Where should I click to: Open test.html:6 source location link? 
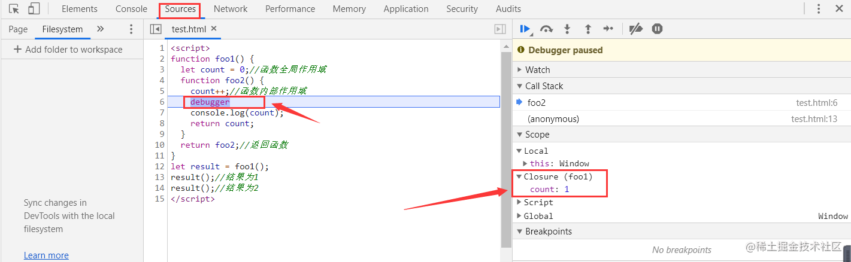click(817, 103)
